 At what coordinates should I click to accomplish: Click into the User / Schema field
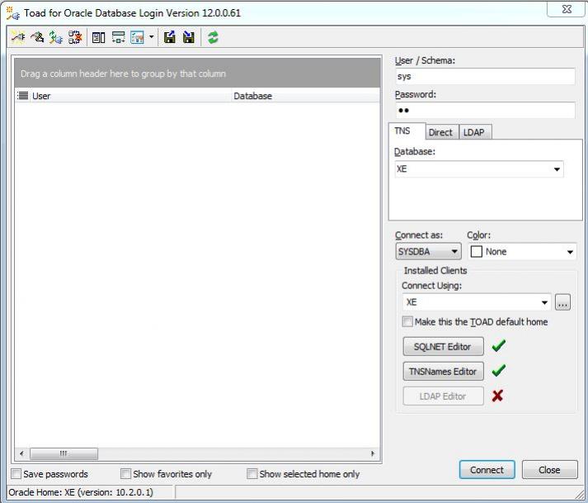click(485, 76)
